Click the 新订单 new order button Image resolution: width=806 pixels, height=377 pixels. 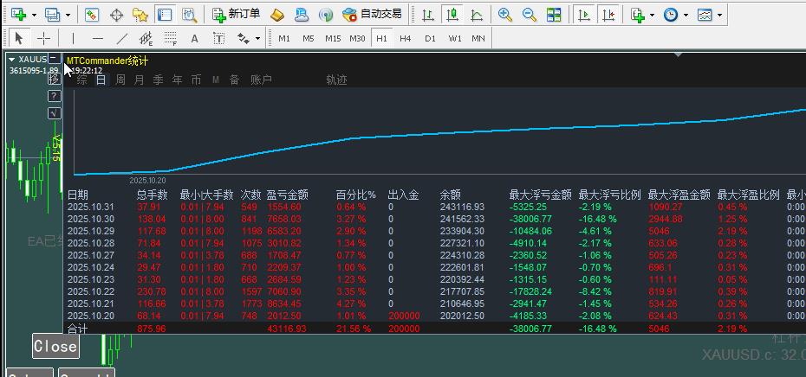coord(236,15)
